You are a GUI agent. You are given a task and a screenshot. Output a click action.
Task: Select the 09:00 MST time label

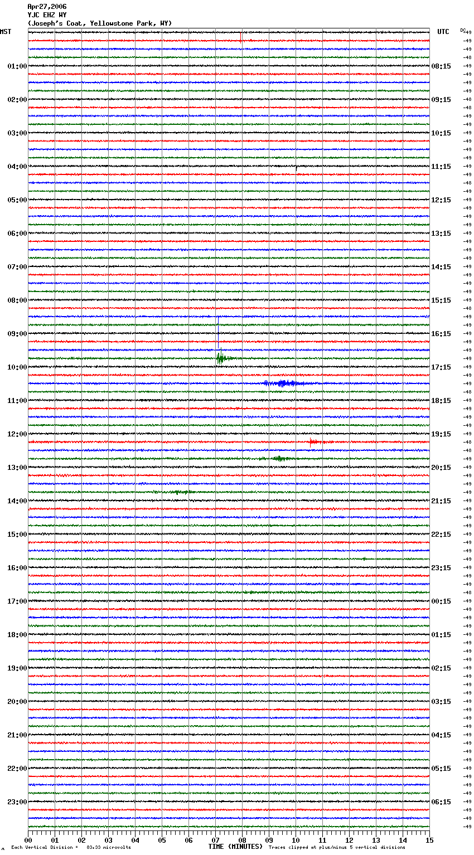[17, 334]
